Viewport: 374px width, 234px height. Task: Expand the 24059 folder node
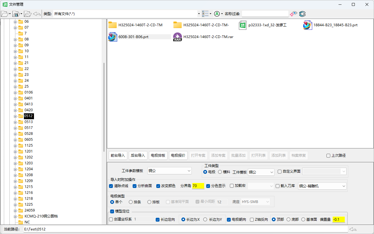[x=15, y=210]
